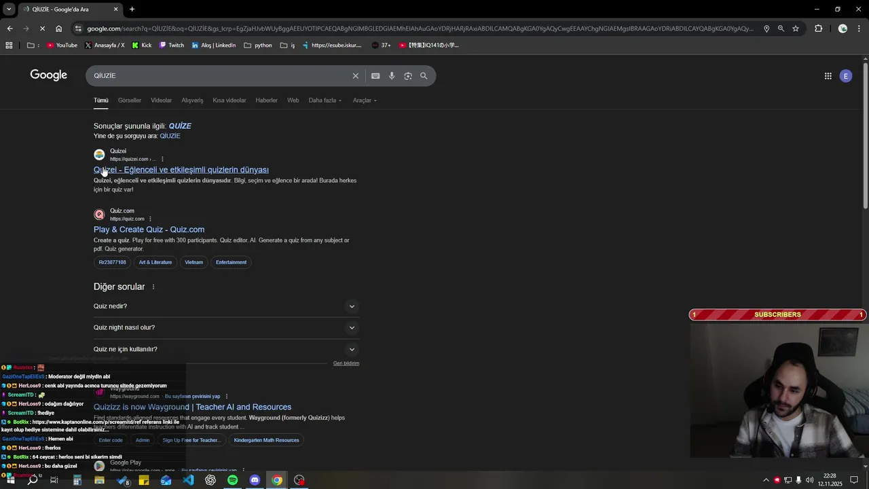The image size is (869, 489).
Task: Open the Google logo homepage
Action: 48,75
